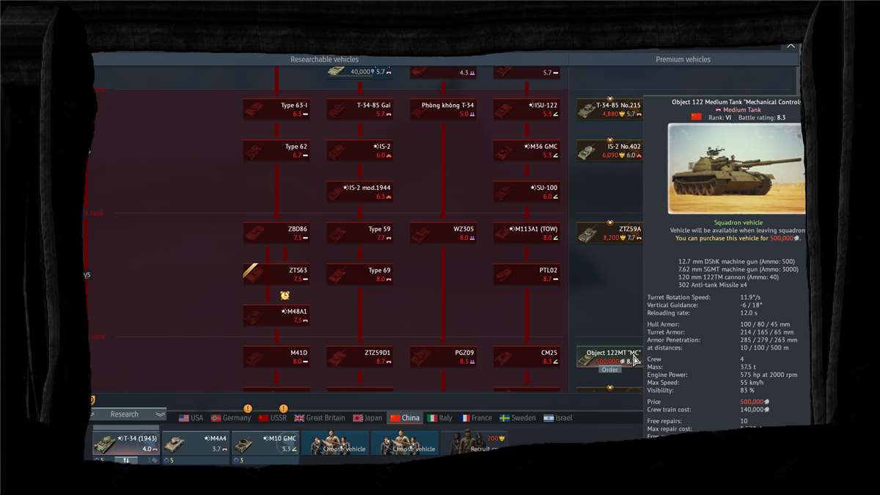Select the ZBD86 vehicle card
This screenshot has width=880, height=495.
click(276, 233)
